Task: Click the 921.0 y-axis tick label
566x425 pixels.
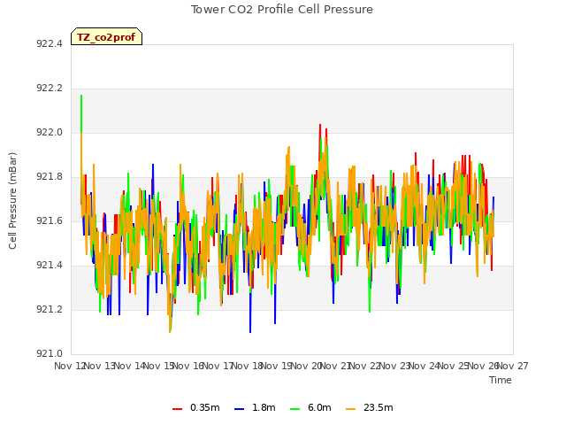Action: 50,353
